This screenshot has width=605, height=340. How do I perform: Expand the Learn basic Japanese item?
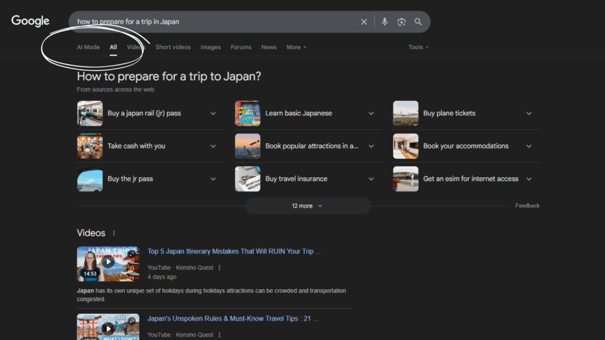pos(371,113)
